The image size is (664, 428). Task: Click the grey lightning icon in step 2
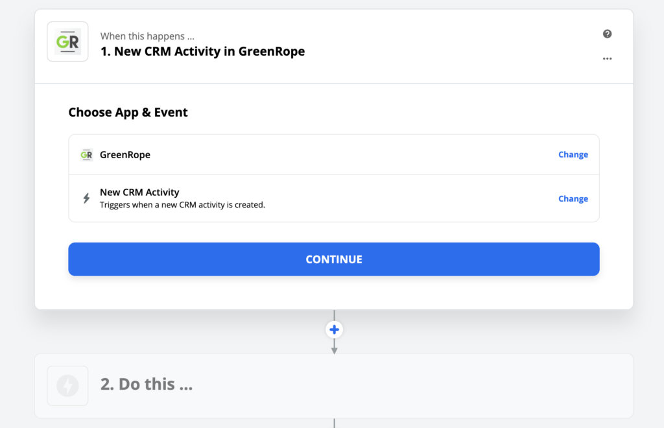coord(67,386)
